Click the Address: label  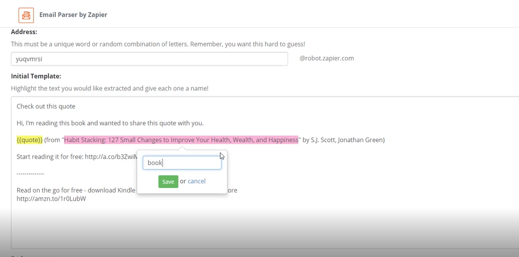pyautogui.click(x=24, y=32)
